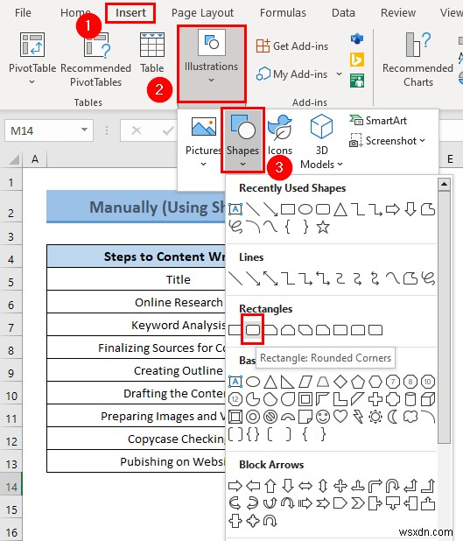Select the Sun basic shape
Image resolution: width=463 pixels, height=541 pixels.
tap(375, 417)
